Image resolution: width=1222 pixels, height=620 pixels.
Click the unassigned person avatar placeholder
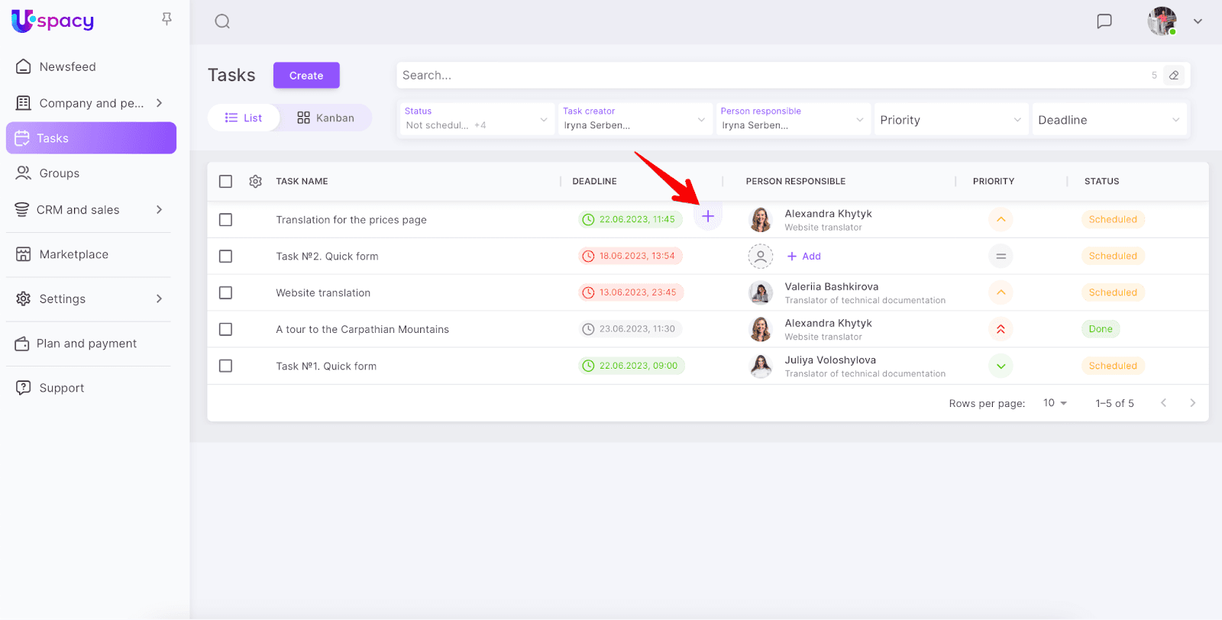[x=760, y=257]
